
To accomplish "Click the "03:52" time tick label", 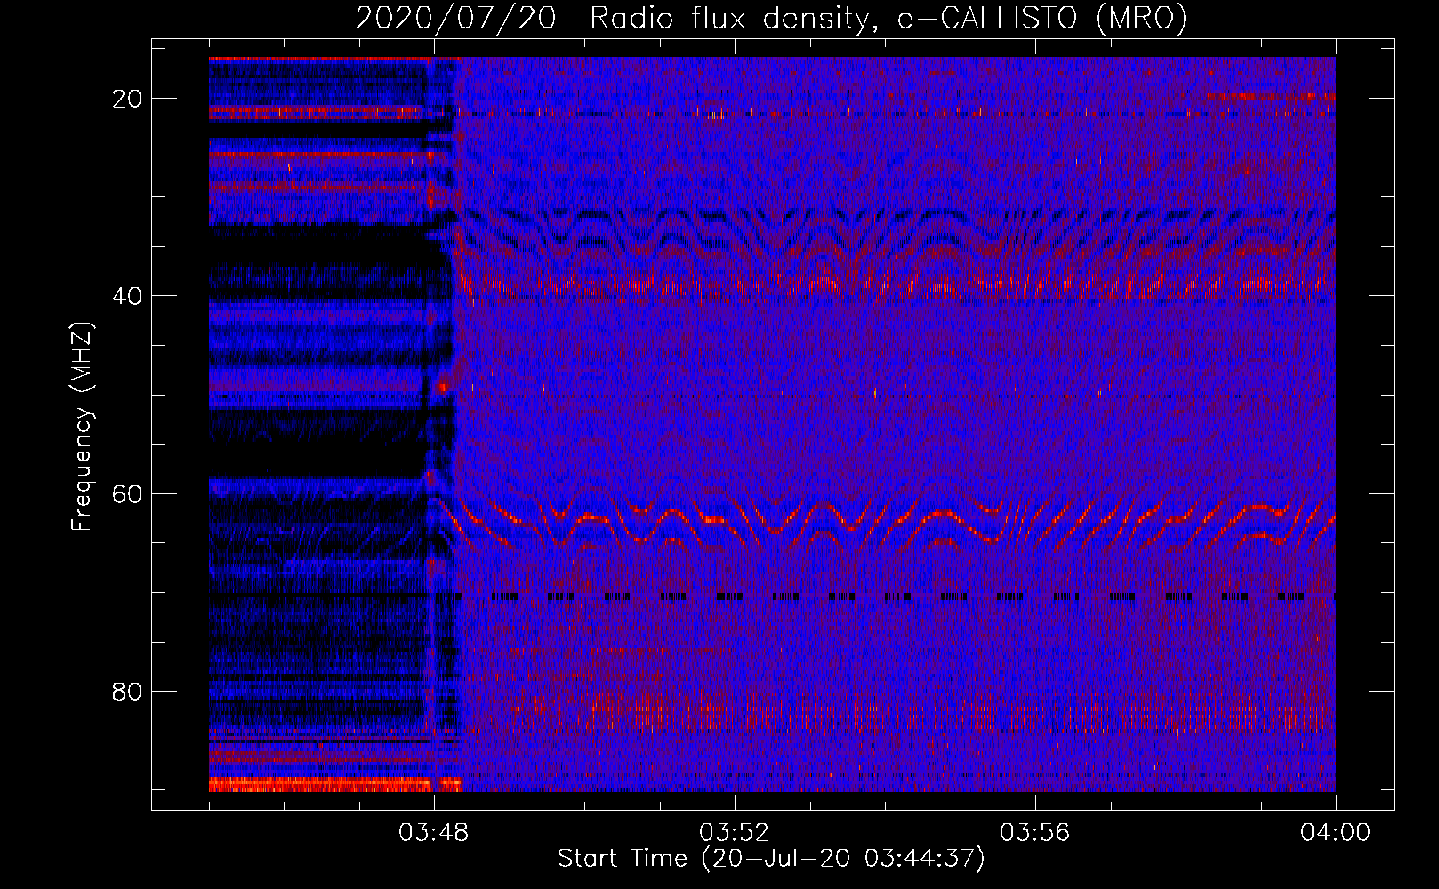I will (x=735, y=833).
